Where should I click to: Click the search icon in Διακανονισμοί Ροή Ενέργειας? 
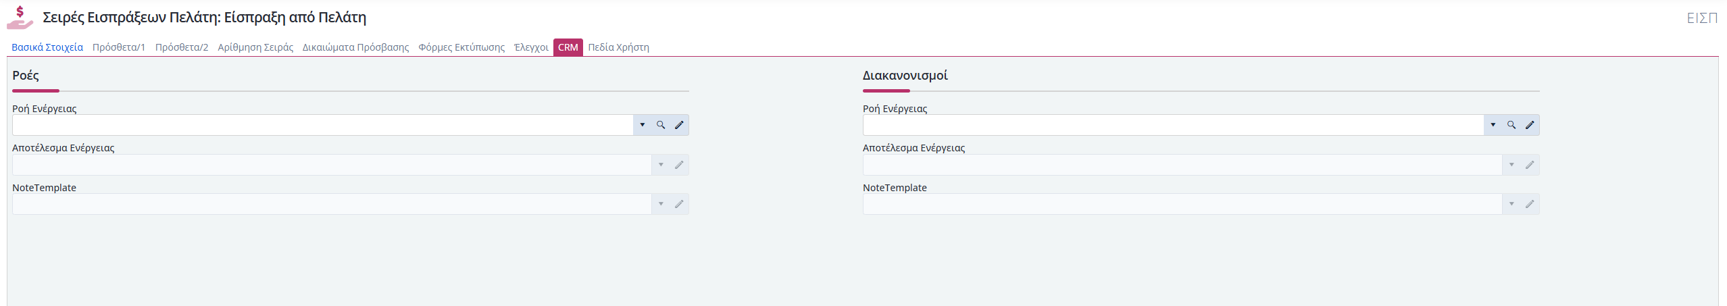[x=1511, y=125]
